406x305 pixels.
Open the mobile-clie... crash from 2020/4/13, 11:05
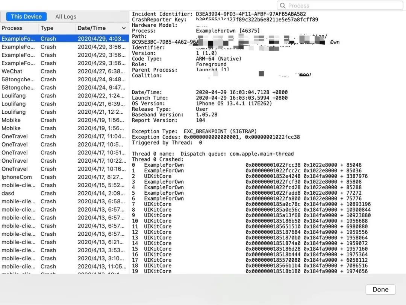[65, 267]
